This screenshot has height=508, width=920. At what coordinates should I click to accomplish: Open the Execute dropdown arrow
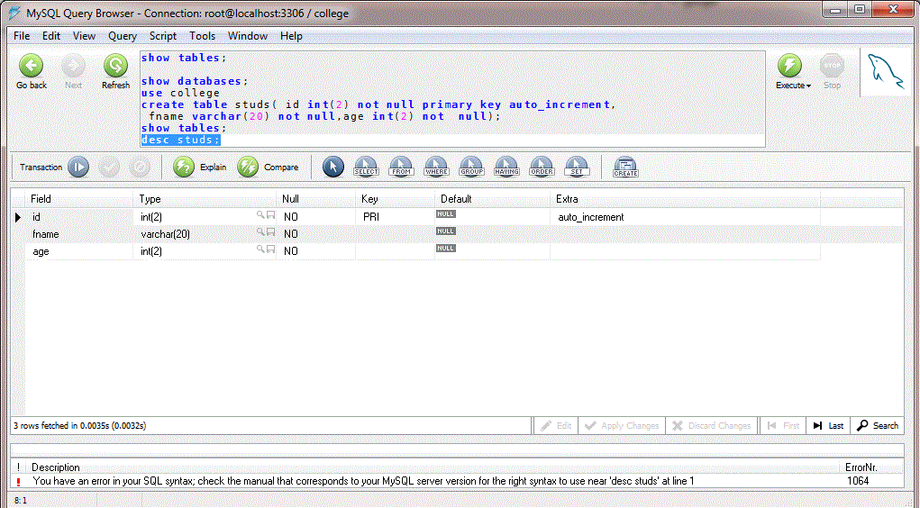808,86
